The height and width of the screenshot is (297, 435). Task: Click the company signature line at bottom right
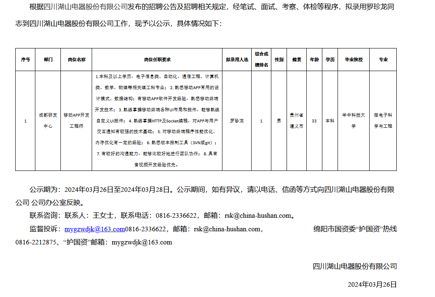355,266
